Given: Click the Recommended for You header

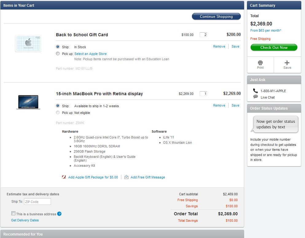Looking at the screenshot, I should click(x=122, y=234).
